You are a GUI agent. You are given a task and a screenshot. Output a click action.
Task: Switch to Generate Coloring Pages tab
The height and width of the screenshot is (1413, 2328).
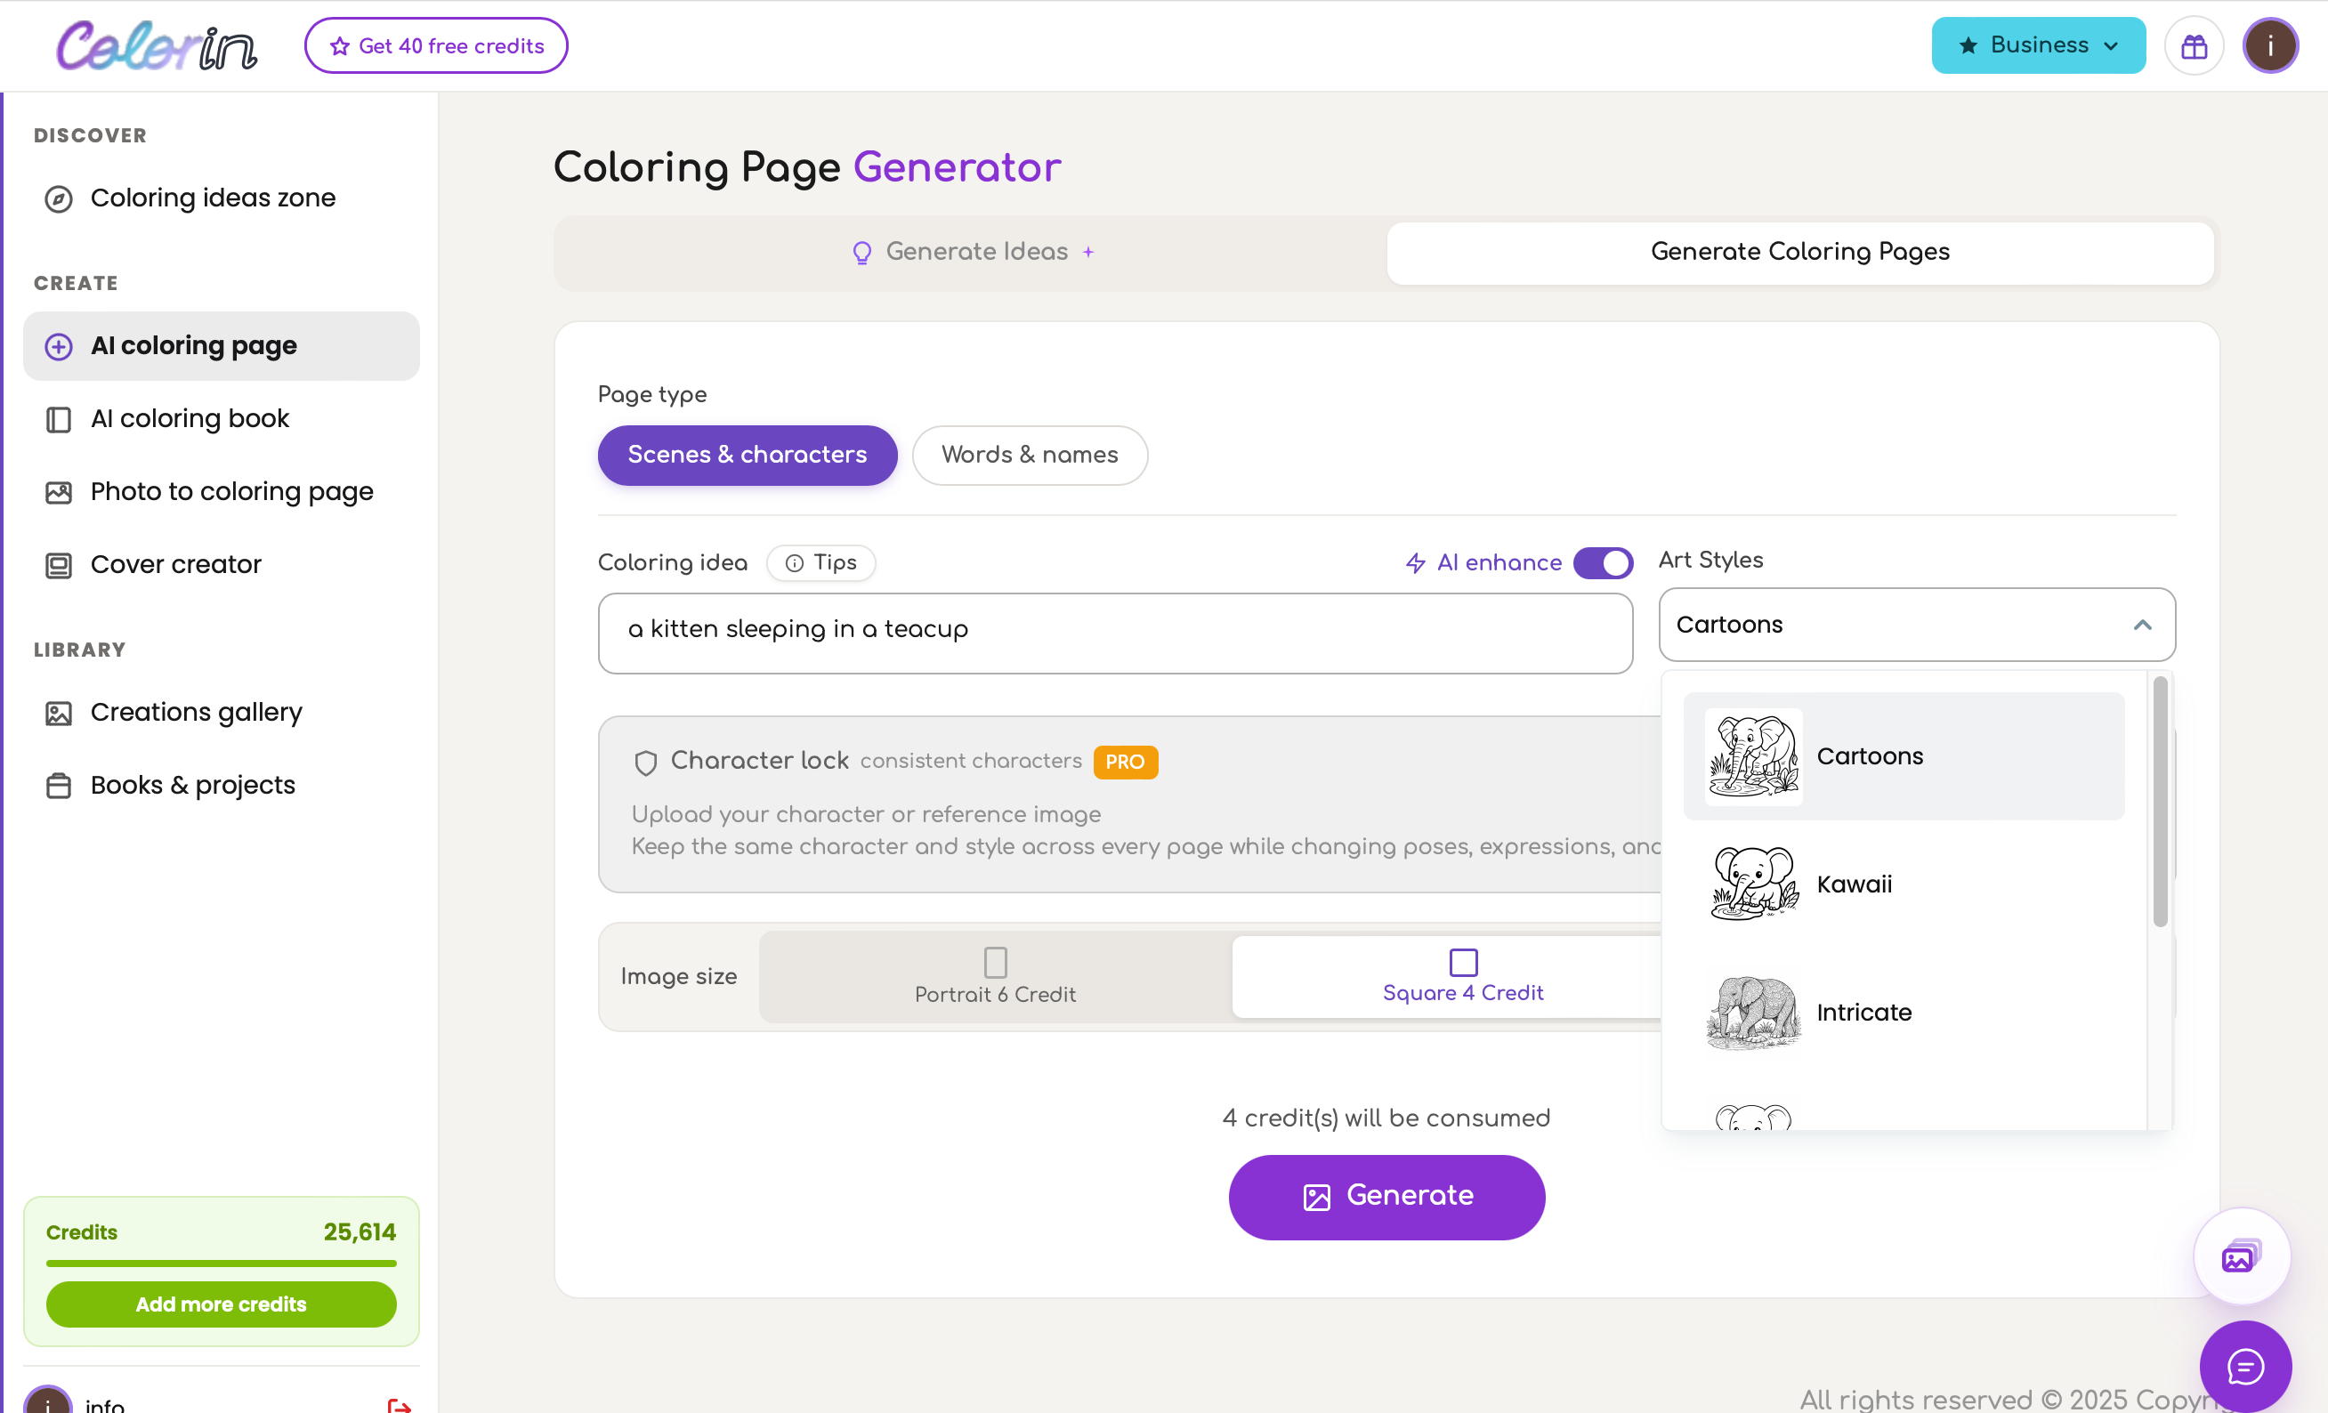[x=1800, y=252]
